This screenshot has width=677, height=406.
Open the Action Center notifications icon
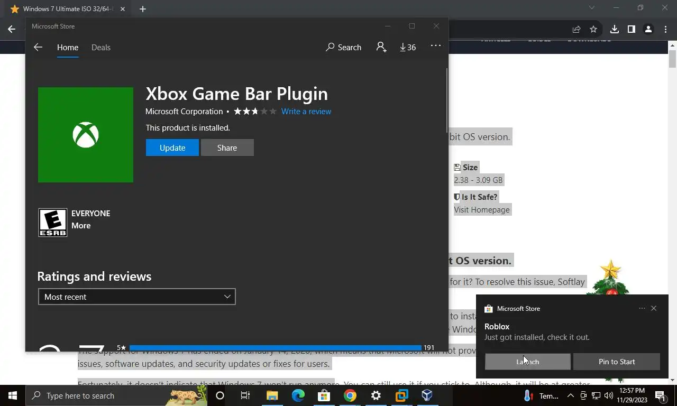click(x=660, y=395)
